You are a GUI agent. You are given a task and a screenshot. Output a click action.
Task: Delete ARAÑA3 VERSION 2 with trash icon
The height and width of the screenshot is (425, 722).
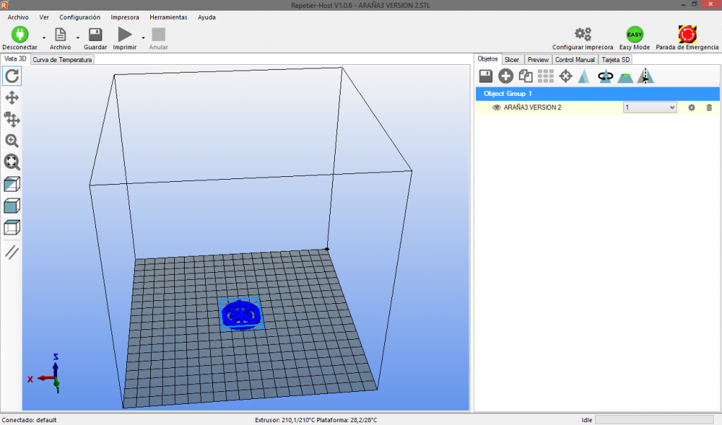[x=709, y=107]
